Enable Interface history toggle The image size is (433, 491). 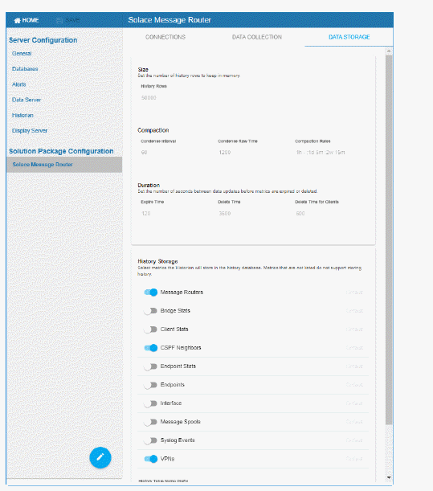tap(150, 403)
